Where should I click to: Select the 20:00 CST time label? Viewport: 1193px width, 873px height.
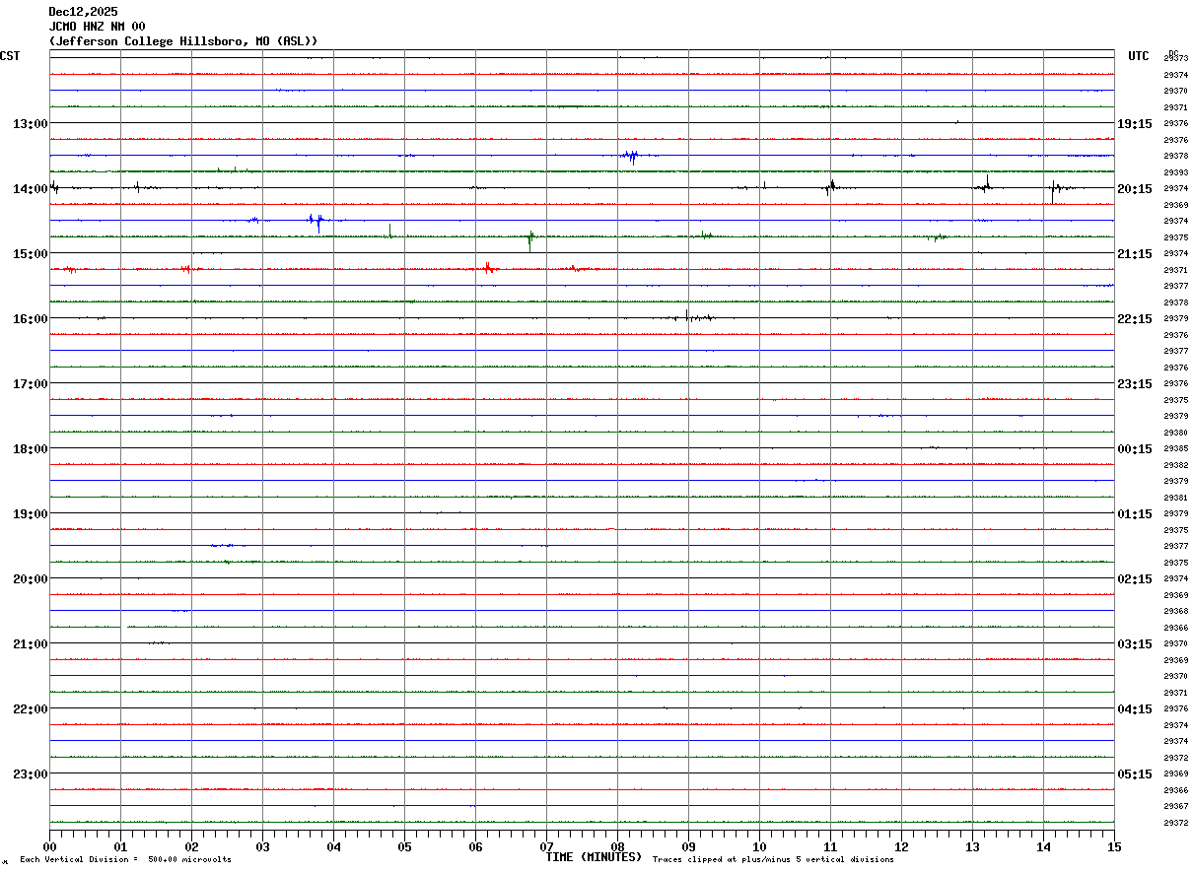(x=30, y=579)
